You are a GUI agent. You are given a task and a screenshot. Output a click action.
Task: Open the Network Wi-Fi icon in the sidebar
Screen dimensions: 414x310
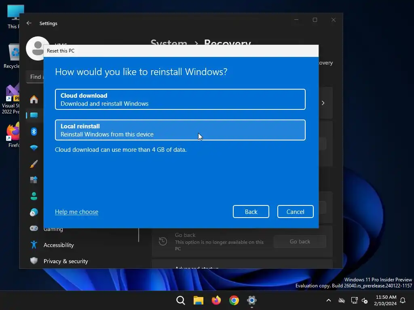[x=34, y=148]
